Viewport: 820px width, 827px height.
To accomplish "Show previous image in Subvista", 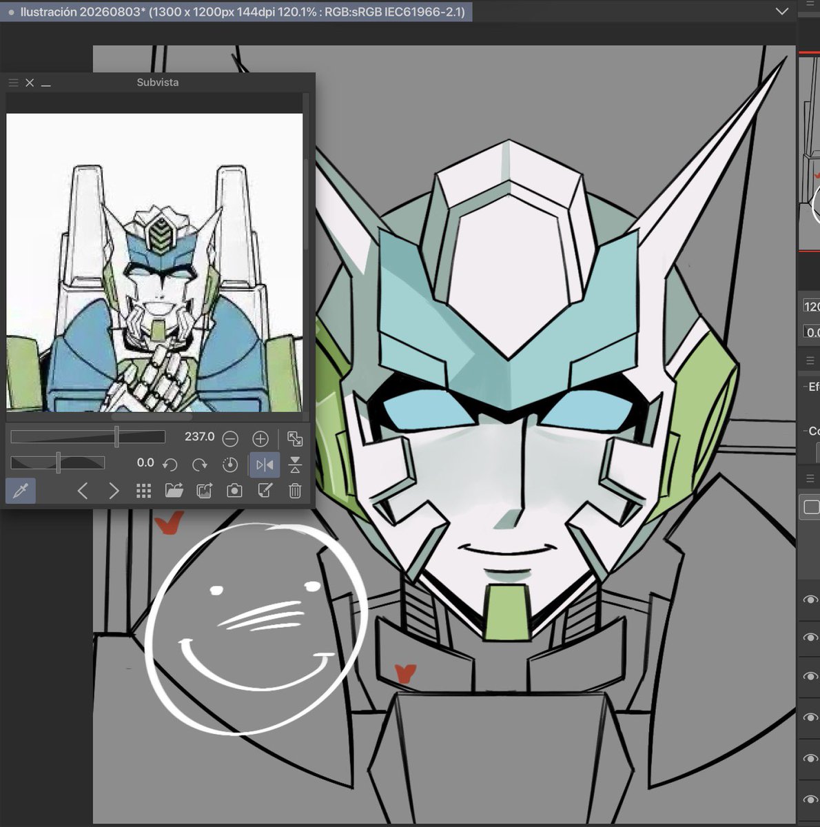I will click(x=83, y=491).
